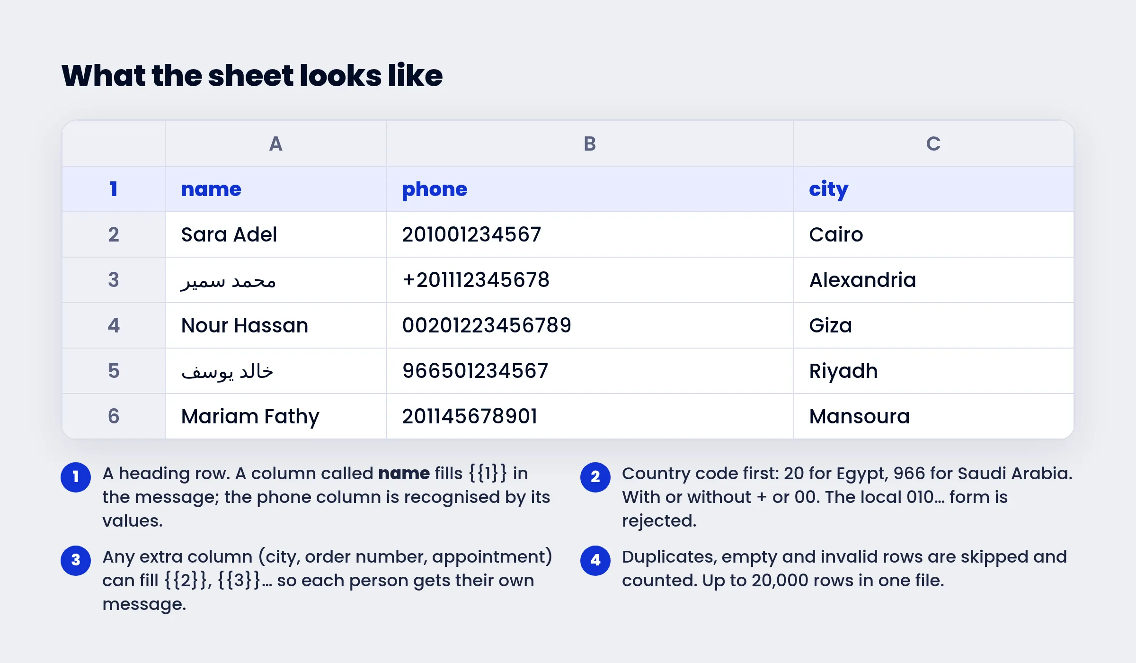Select row number 5 header
This screenshot has width=1136, height=663.
[x=114, y=371]
